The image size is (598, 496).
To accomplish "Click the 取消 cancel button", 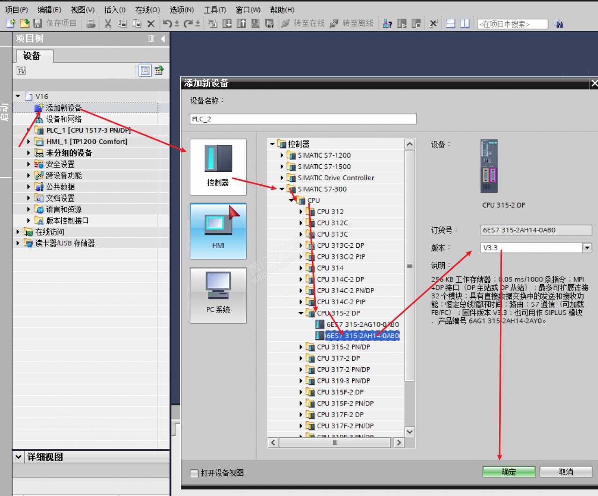I will 566,472.
